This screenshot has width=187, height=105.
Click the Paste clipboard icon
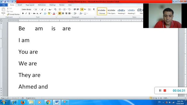3,10
